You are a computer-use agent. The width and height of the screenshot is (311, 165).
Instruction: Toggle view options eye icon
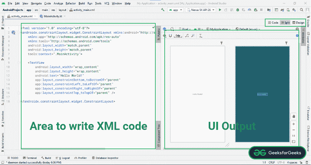165,36
